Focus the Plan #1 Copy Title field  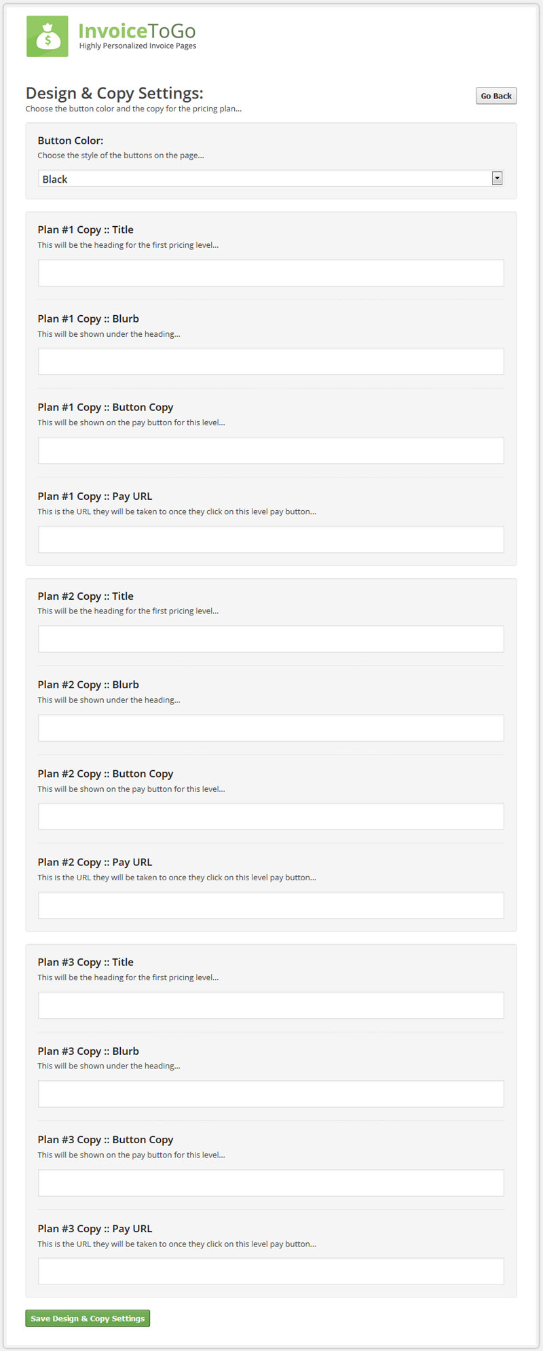pos(271,272)
